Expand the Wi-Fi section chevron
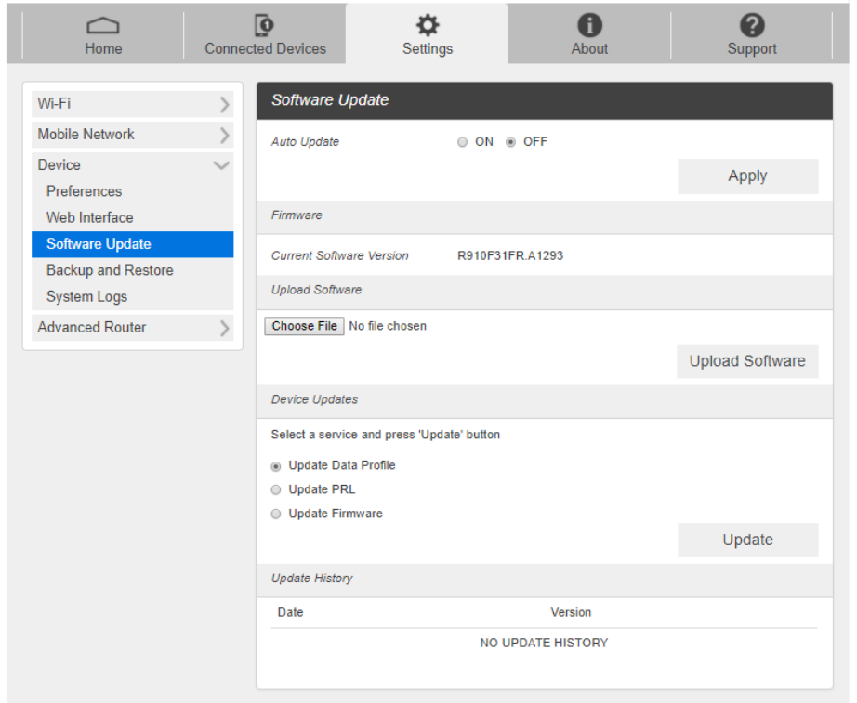This screenshot has height=703, width=857. point(224,104)
